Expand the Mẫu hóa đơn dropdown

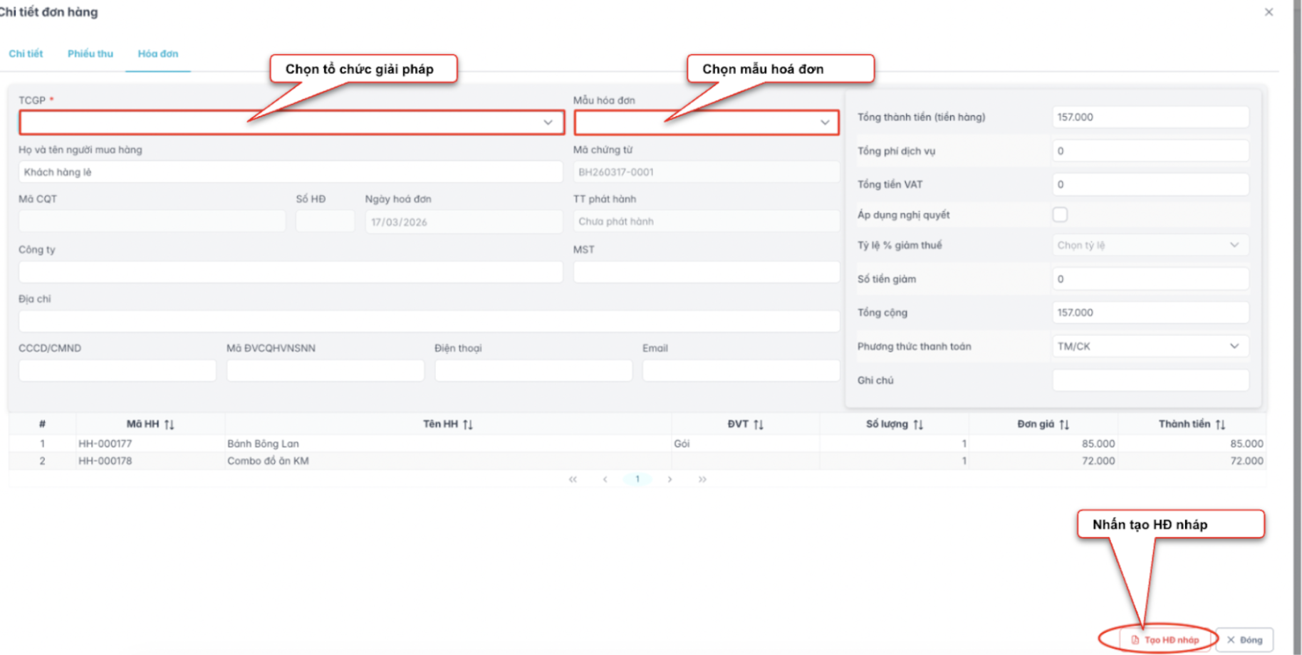click(x=825, y=122)
